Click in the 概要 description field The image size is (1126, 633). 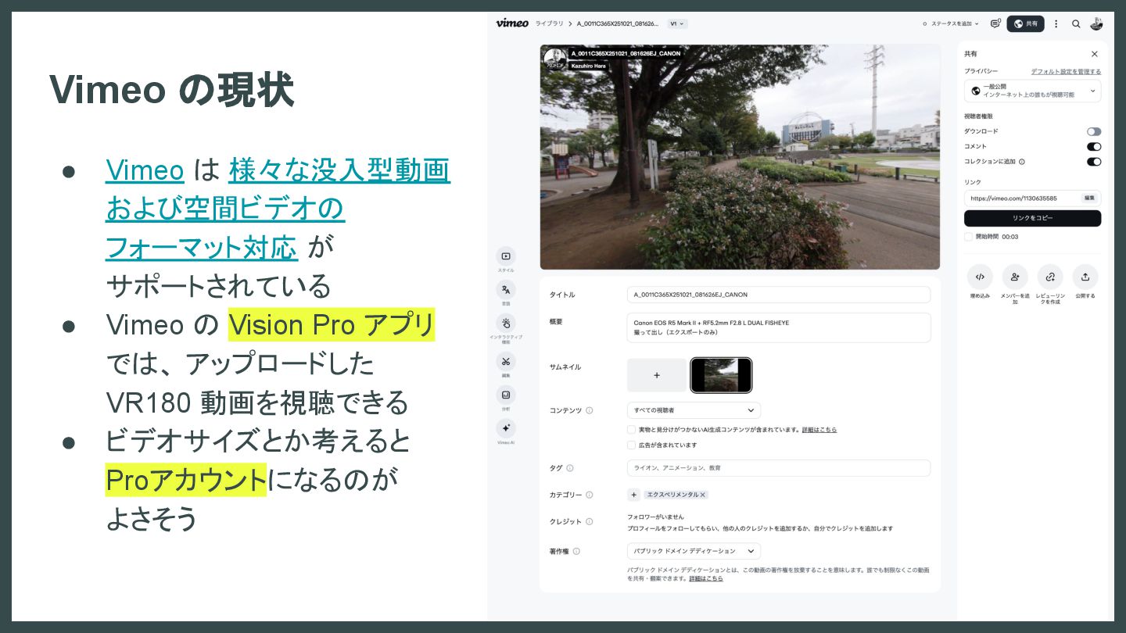779,327
